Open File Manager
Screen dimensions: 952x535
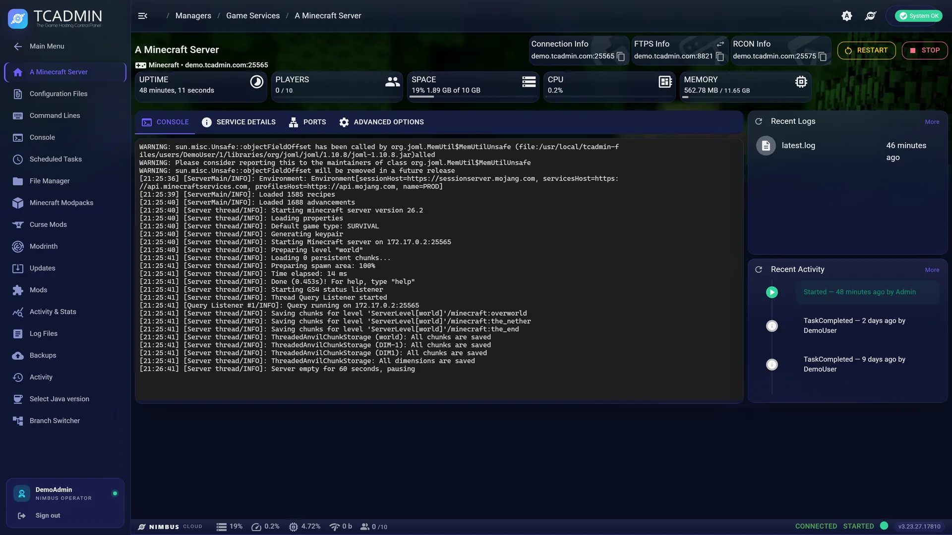[x=65, y=181]
